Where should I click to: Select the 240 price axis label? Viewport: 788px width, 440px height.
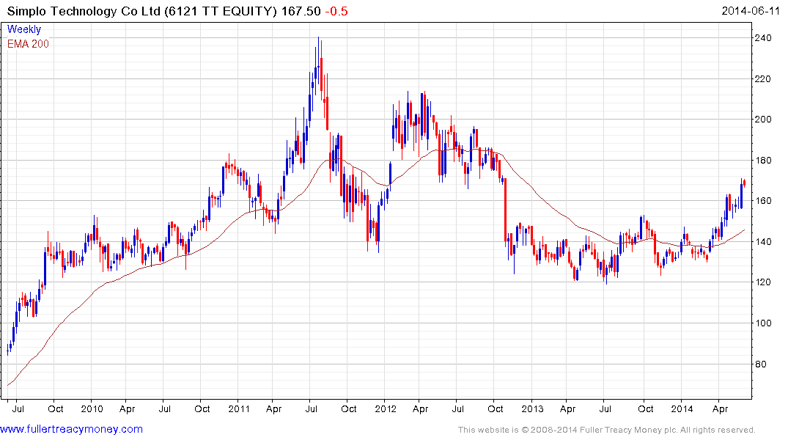coord(763,38)
